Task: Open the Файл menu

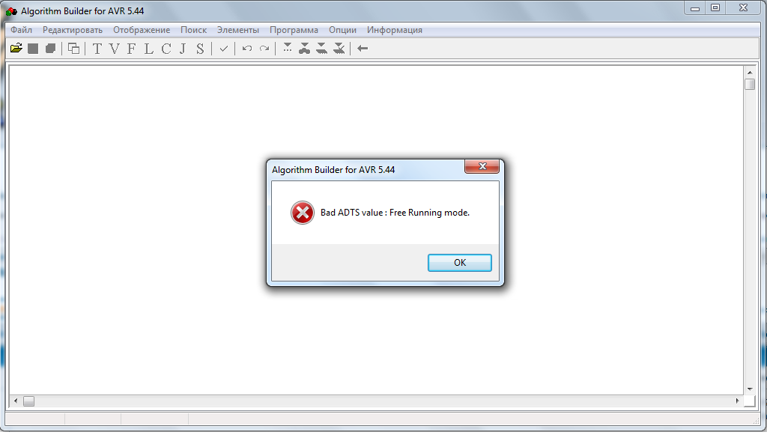Action: [x=22, y=30]
